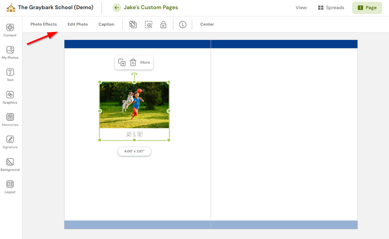
Task: Go back with the green arrow
Action: pos(116,7)
